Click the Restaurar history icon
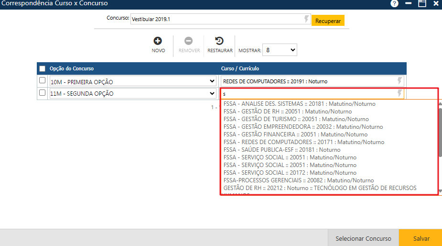Screen dimensions: 442x246 [219, 41]
